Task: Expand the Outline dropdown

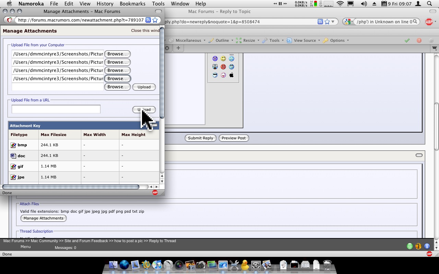Action: [221, 40]
